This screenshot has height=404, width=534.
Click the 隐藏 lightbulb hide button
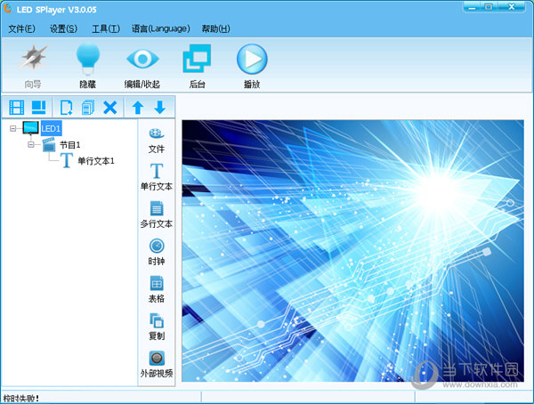(x=87, y=65)
